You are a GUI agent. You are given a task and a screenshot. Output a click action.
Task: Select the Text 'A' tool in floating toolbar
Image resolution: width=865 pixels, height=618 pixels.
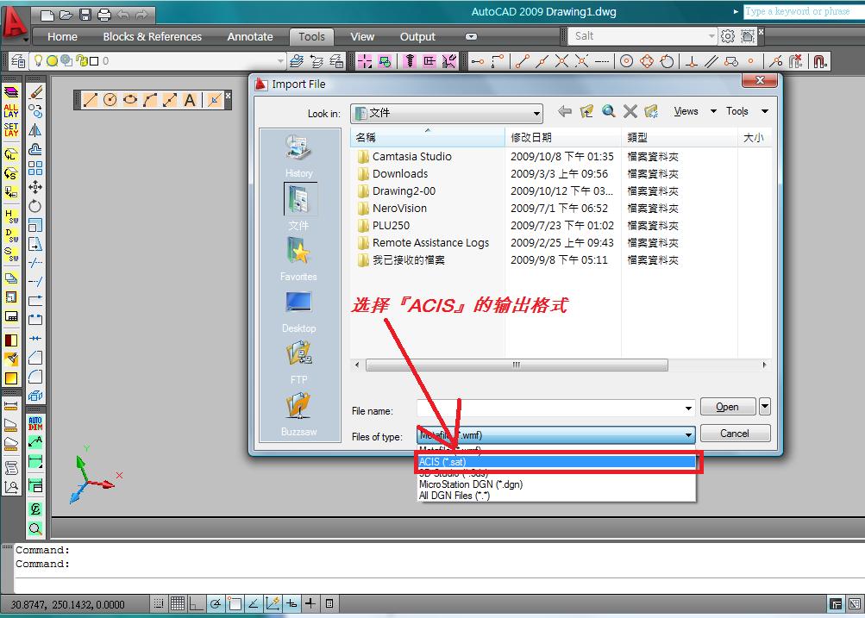point(189,100)
